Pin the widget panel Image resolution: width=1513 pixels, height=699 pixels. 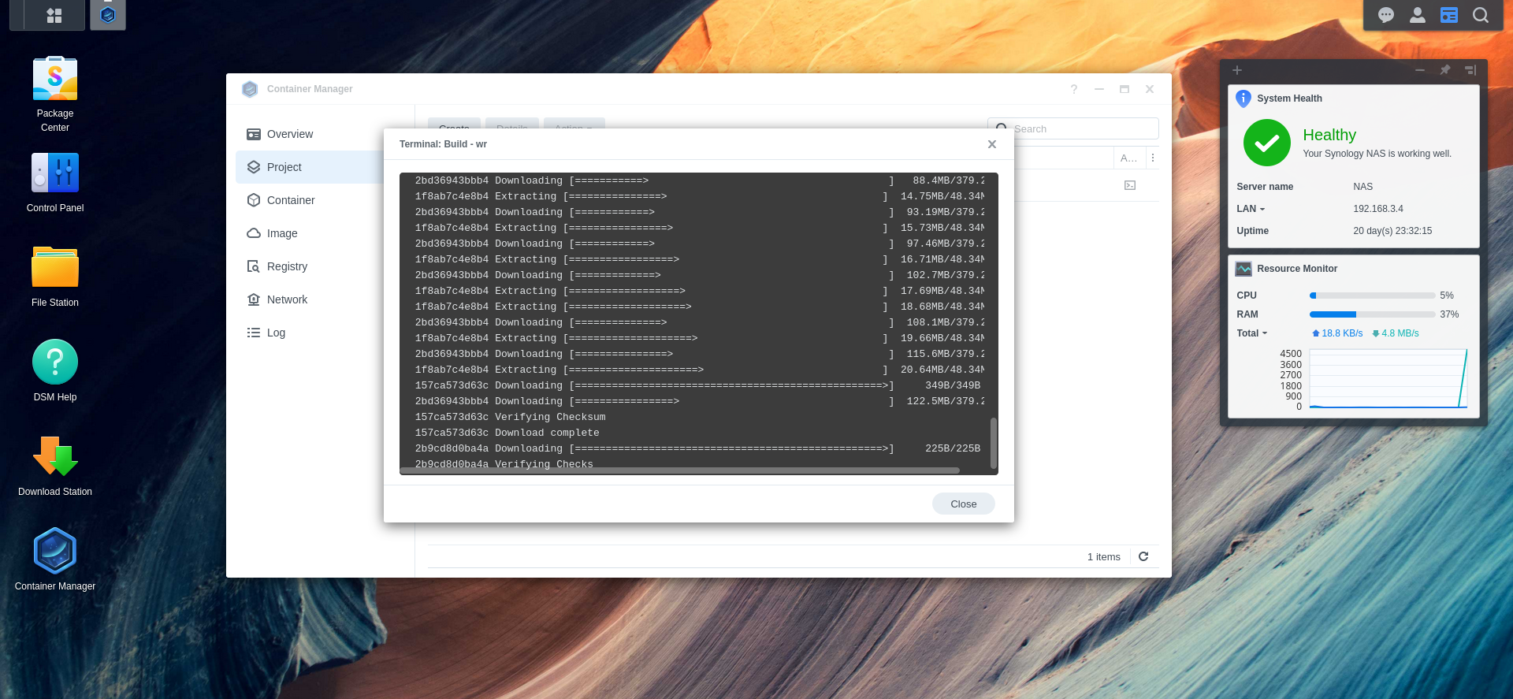[1445, 70]
